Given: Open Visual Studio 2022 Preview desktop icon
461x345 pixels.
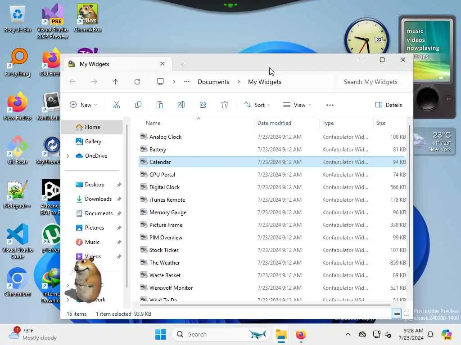Looking at the screenshot, I should click(x=53, y=21).
